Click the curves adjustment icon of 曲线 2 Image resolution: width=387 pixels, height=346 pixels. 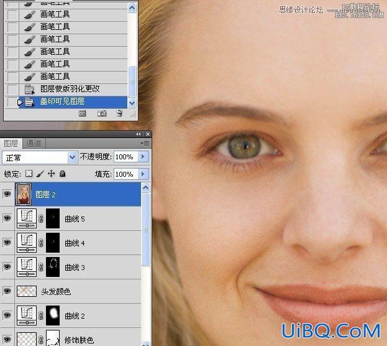tap(27, 316)
